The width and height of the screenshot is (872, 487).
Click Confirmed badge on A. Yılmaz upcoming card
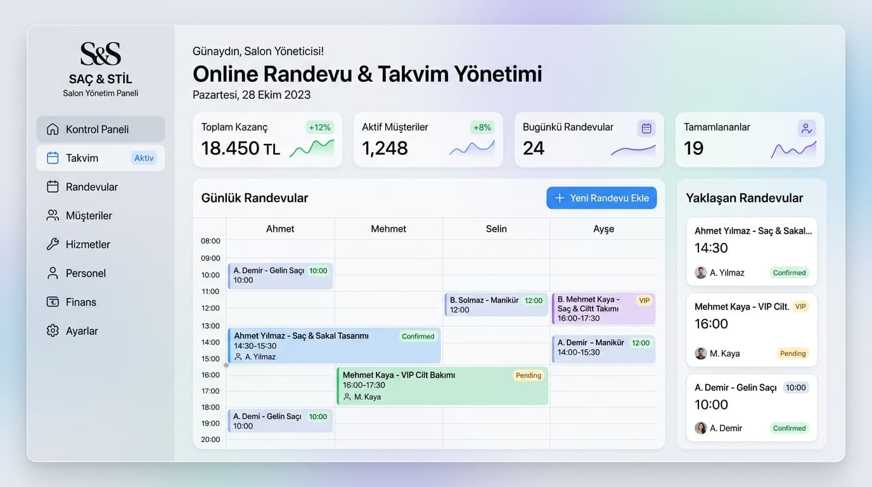(789, 273)
